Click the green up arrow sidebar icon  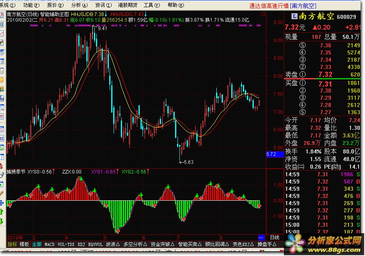pyautogui.click(x=1, y=212)
